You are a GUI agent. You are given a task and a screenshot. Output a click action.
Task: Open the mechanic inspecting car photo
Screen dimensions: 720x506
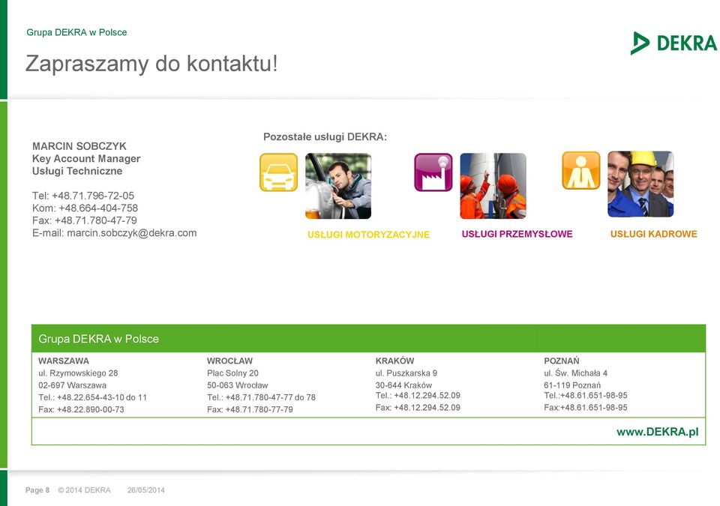click(x=338, y=186)
